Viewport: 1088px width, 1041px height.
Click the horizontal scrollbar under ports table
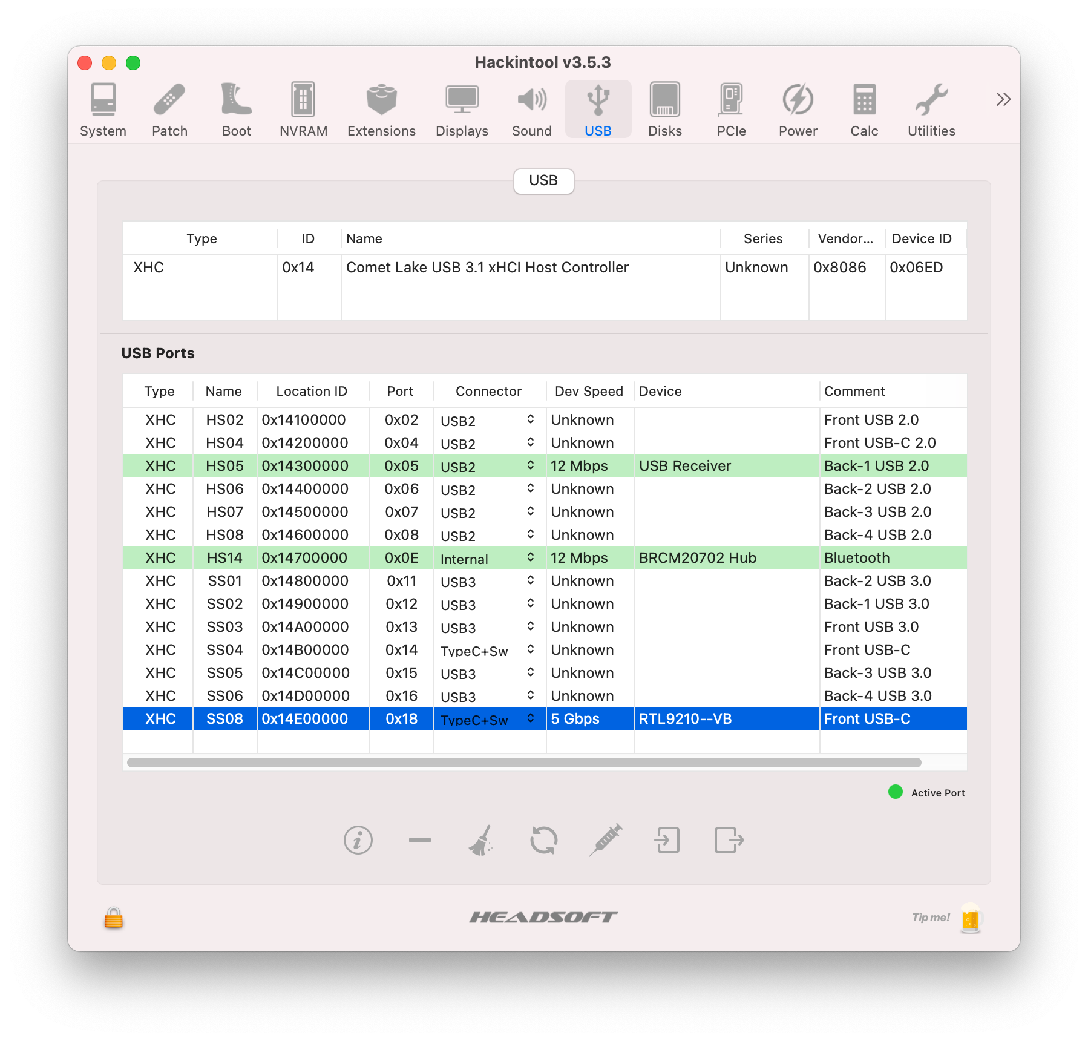pos(524,763)
